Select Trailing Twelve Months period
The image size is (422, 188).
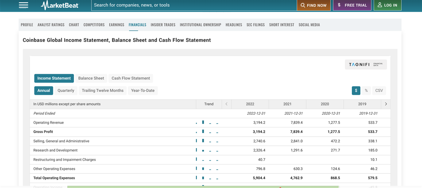(102, 91)
